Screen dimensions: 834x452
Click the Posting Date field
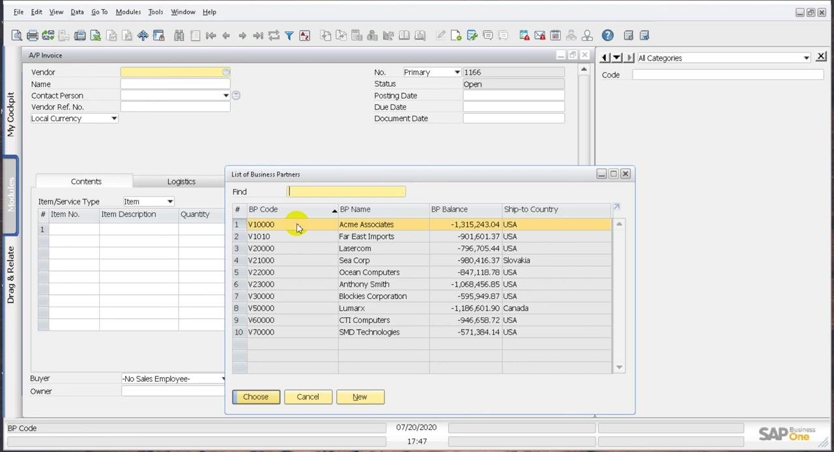513,96
